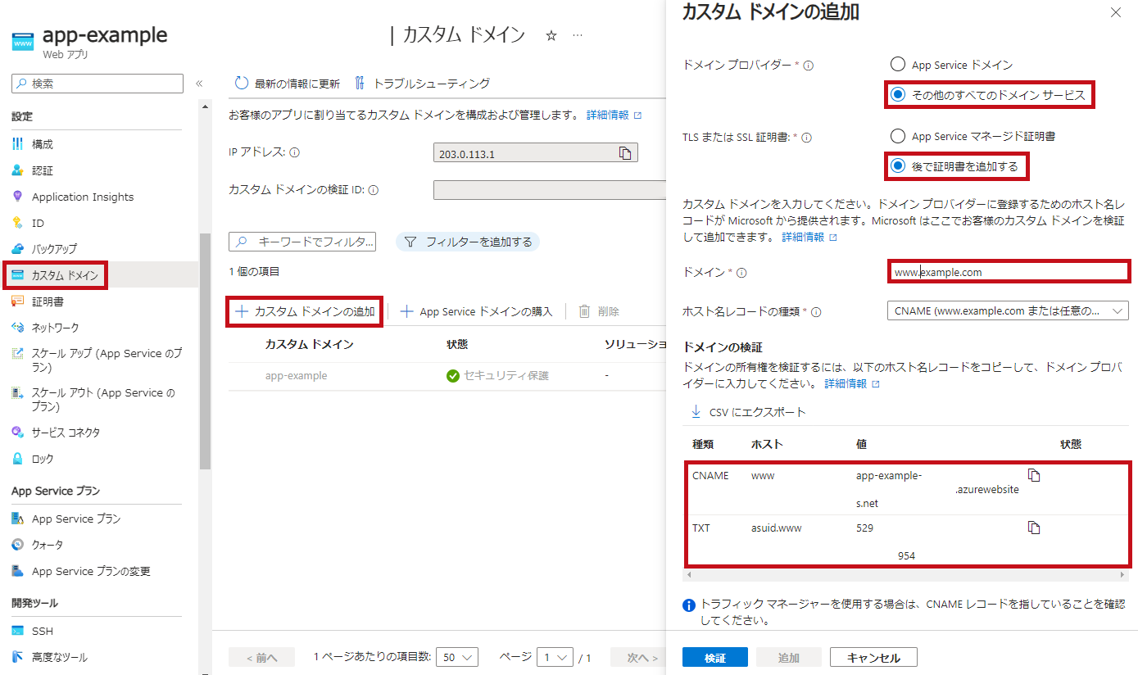The height and width of the screenshot is (675, 1138).
Task: Select 後で証明書を追加する radio button
Action: (x=897, y=166)
